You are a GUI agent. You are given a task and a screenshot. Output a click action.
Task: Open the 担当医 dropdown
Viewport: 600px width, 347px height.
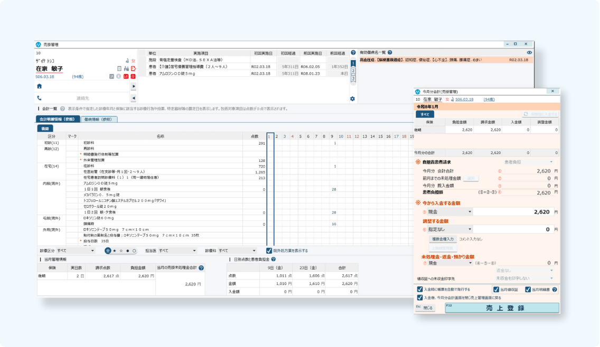(177, 251)
